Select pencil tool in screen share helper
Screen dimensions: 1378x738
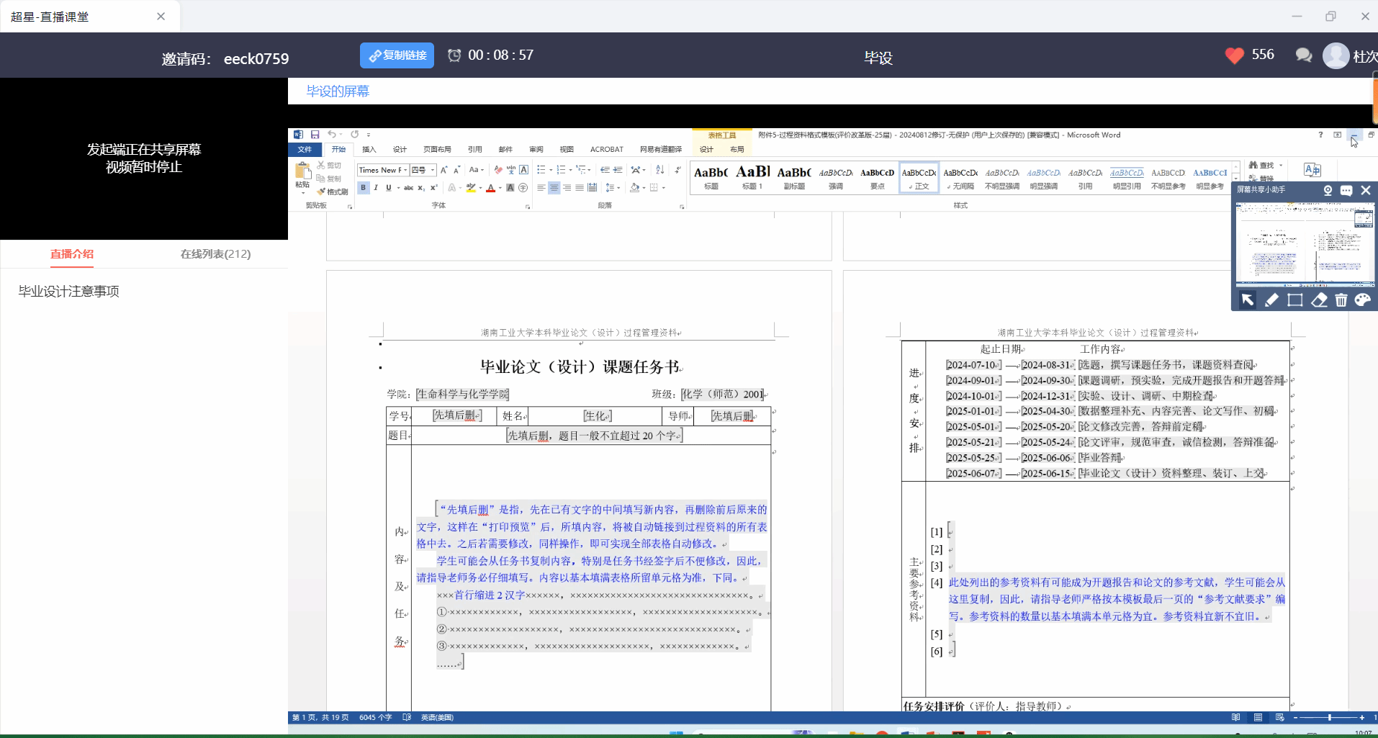pyautogui.click(x=1271, y=300)
